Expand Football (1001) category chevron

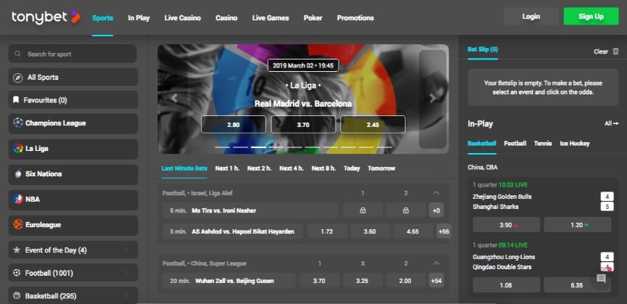pyautogui.click(x=126, y=274)
